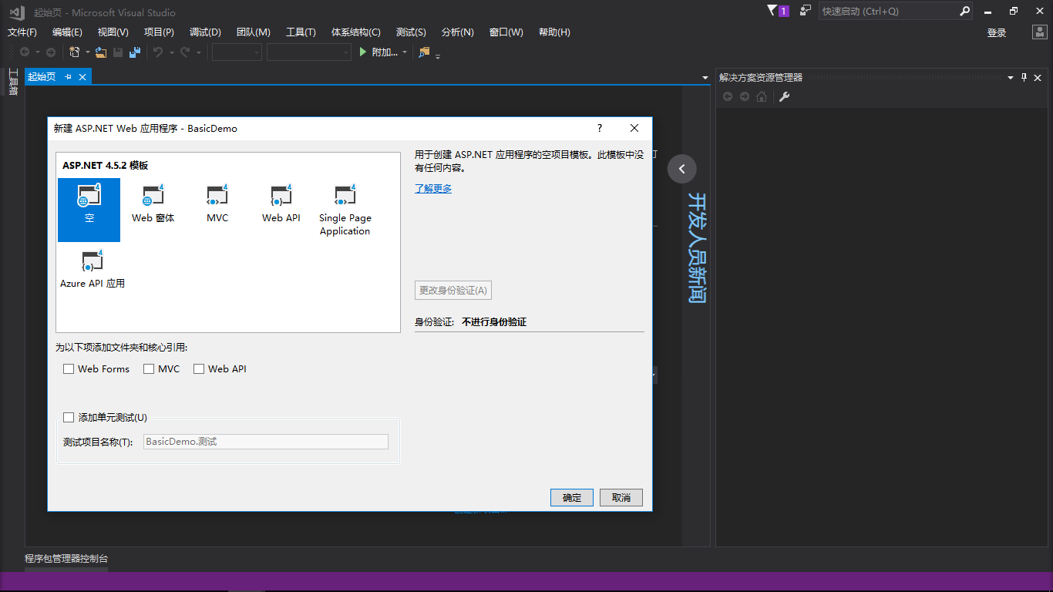Choose the Single Page Application template

[x=345, y=210]
